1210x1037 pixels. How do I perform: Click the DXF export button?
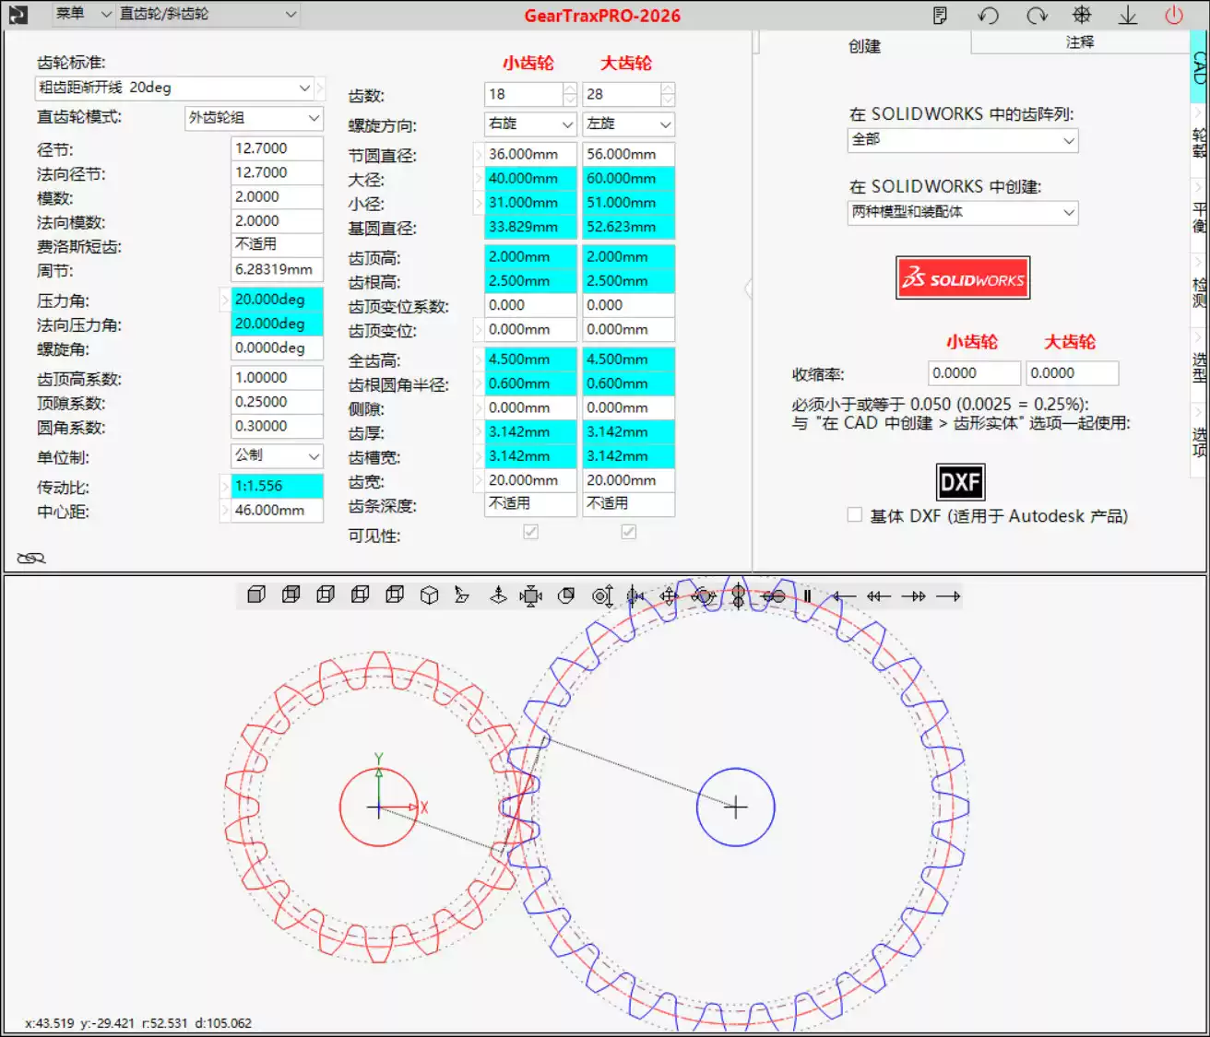pos(960,481)
